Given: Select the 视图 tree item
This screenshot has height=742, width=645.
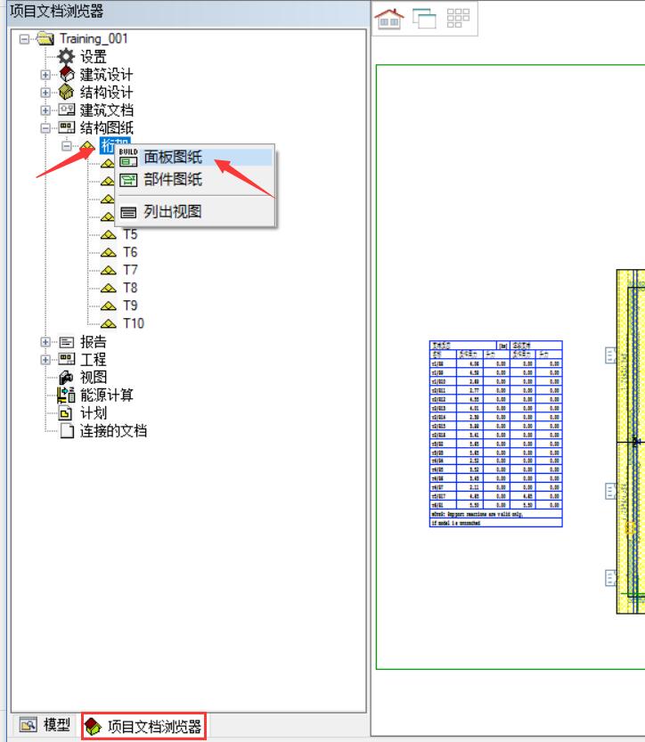Looking at the screenshot, I should tap(94, 377).
